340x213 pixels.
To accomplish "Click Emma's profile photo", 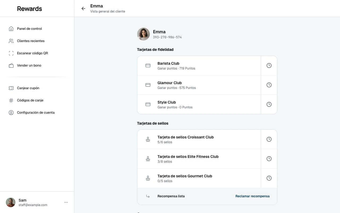I will point(143,34).
